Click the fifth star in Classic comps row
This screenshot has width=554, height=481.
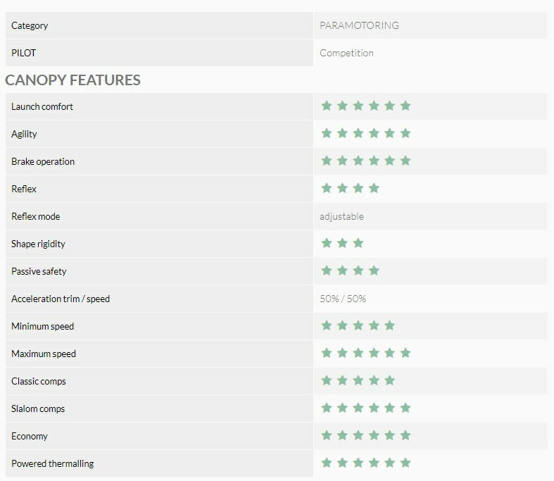(390, 380)
